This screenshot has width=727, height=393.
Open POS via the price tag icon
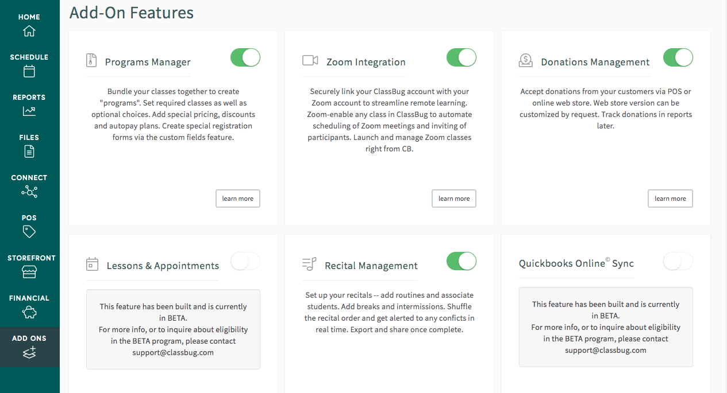coord(29,231)
